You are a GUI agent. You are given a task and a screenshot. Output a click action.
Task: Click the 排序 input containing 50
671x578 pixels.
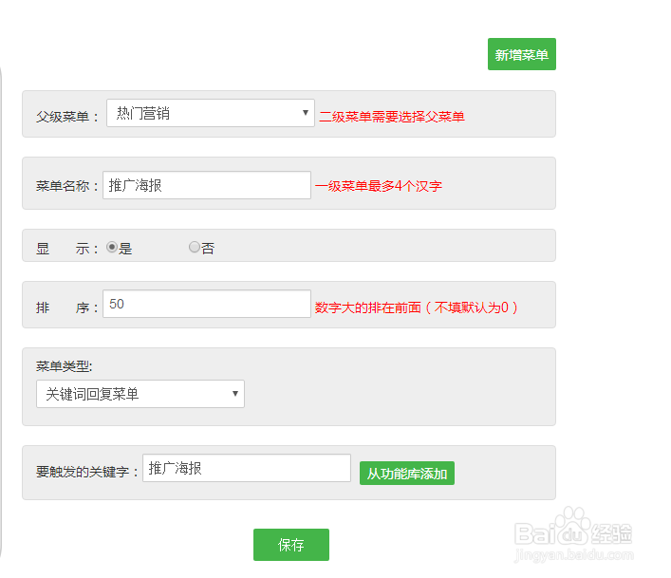[x=207, y=304]
